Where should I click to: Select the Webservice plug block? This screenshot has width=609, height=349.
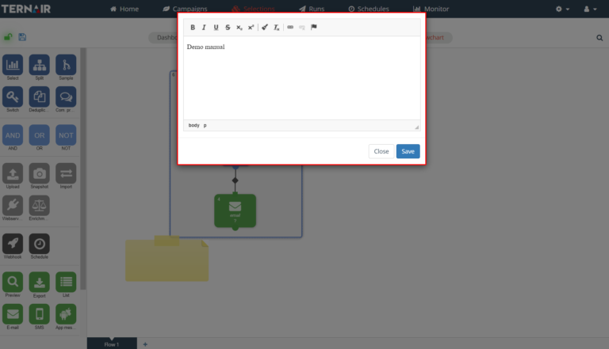13,205
